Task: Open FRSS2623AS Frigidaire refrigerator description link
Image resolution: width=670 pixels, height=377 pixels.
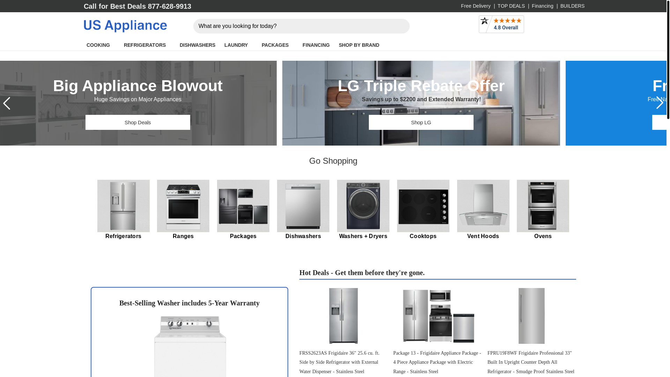Action: coord(340,362)
